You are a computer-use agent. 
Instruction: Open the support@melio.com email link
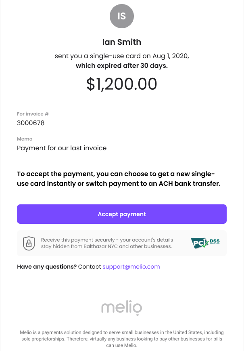click(131, 267)
